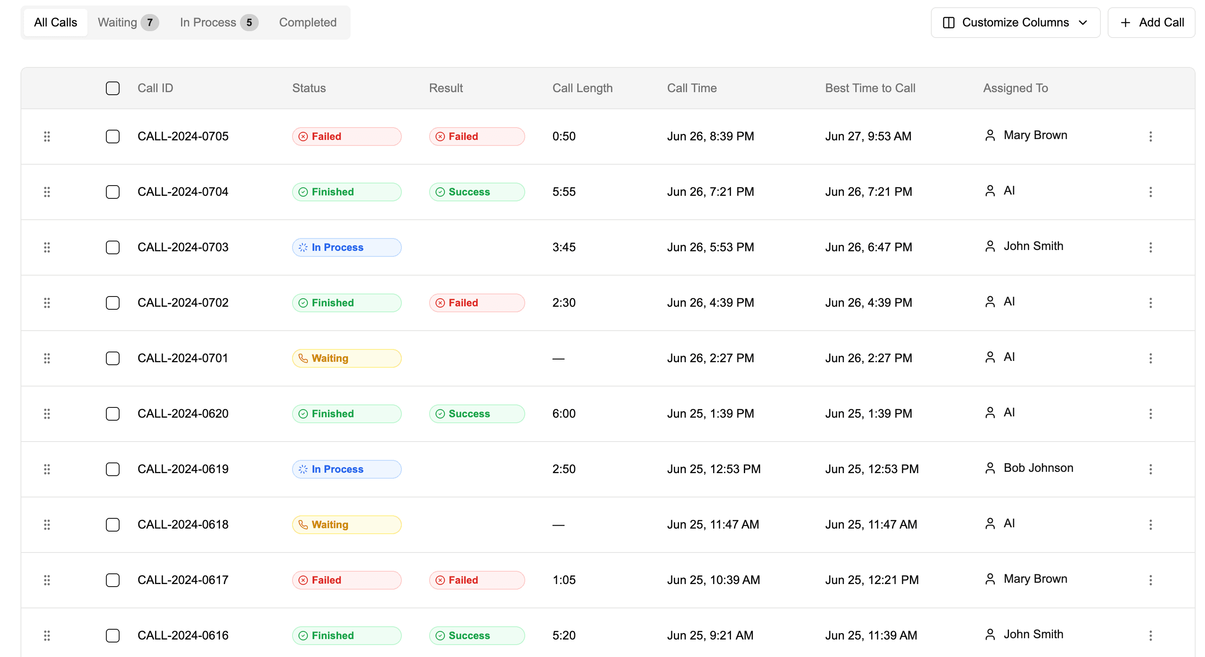The width and height of the screenshot is (1205, 657).
Task: Click drag handle on CALL-2024-0703 row
Action: (47, 247)
